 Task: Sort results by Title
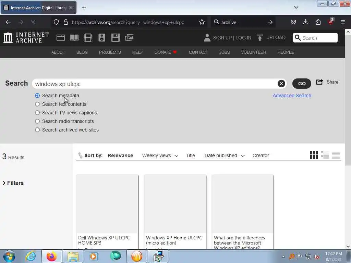tap(191, 155)
